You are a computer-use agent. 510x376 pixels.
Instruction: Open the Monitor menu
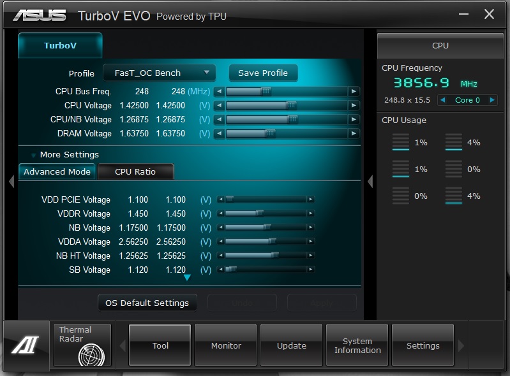click(226, 345)
